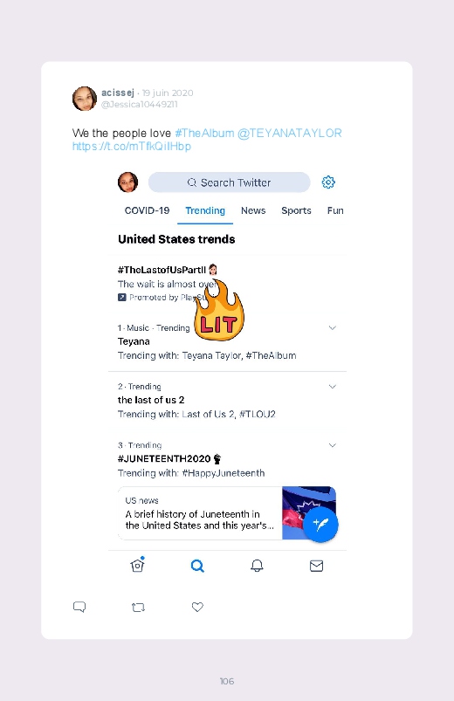Go to the Home icon in bottom bar
454x701 pixels.
coord(138,565)
